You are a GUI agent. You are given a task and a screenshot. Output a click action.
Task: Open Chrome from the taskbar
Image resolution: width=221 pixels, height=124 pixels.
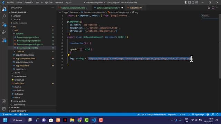tap(79, 120)
